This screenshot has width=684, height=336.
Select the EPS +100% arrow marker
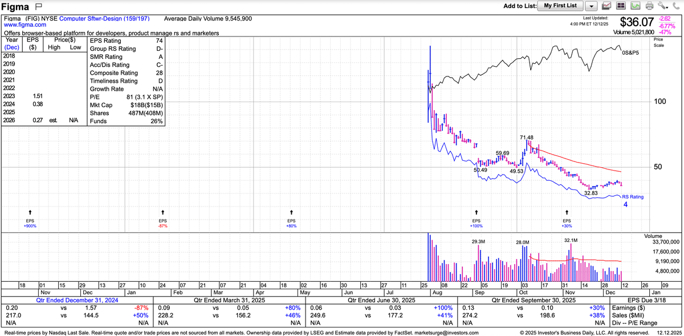point(477,212)
